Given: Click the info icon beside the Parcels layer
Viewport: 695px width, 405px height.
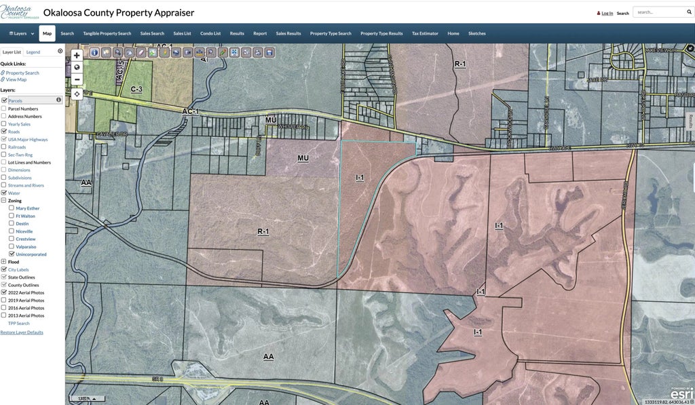Looking at the screenshot, I should coord(58,100).
